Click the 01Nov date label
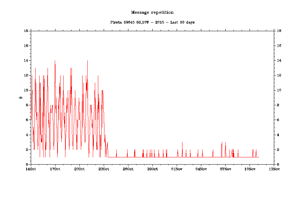 [177, 169]
